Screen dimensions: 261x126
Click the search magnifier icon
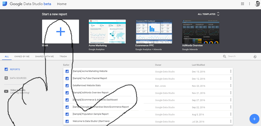pos(224,57)
